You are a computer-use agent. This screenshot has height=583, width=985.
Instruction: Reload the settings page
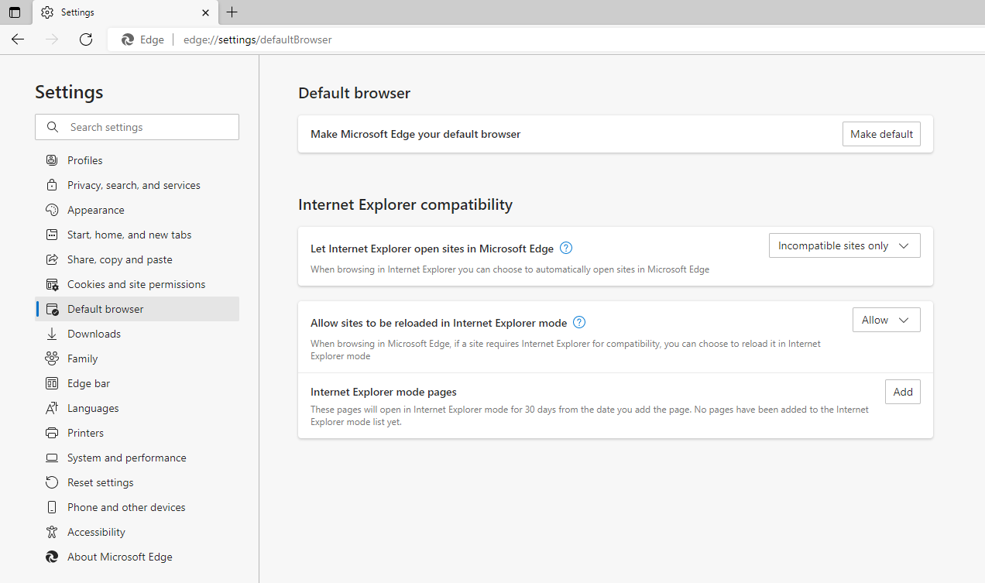coord(86,39)
